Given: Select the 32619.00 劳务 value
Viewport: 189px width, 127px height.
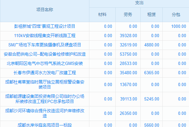Looking at the screenshot, I should tap(128, 45).
